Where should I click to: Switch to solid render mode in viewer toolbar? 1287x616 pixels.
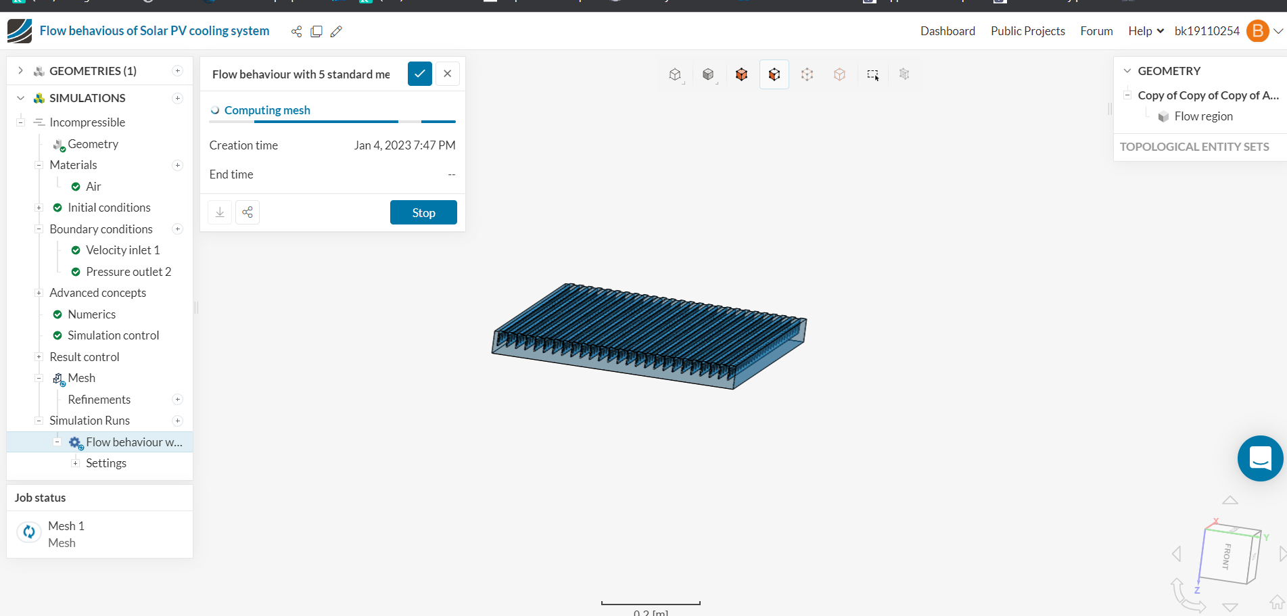(x=708, y=74)
